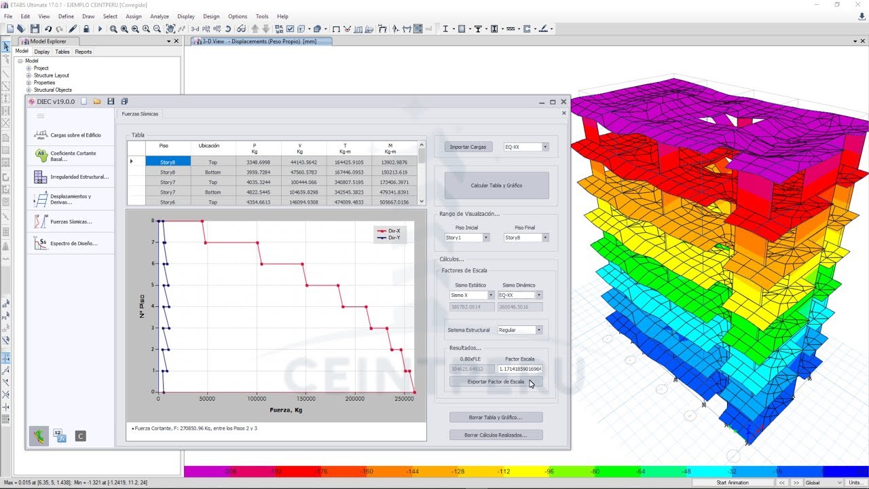Viewport: 869px width, 489px height.
Task: Click the Factor Escala input field
Action: coord(520,369)
